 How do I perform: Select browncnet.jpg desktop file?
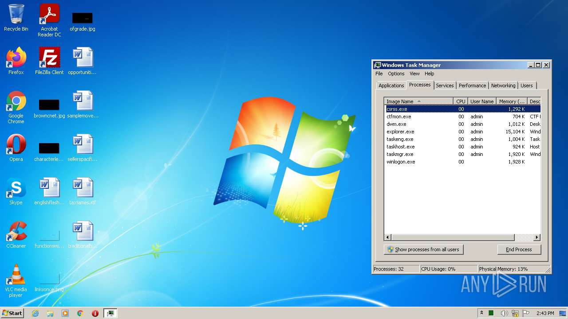pyautogui.click(x=49, y=108)
